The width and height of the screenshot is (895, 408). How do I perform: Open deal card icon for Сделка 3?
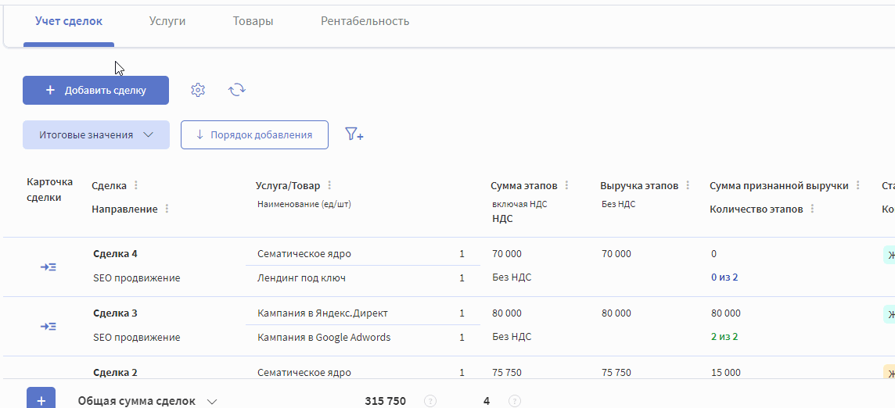[x=48, y=326]
